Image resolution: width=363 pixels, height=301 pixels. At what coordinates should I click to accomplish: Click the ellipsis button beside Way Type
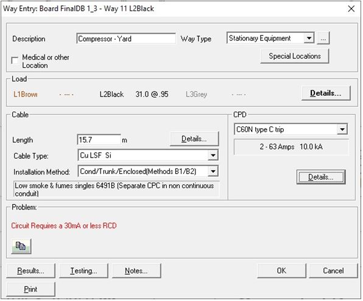(x=323, y=38)
